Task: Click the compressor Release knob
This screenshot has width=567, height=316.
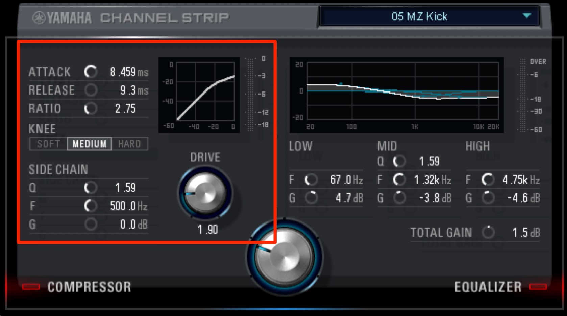Action: pos(91,90)
